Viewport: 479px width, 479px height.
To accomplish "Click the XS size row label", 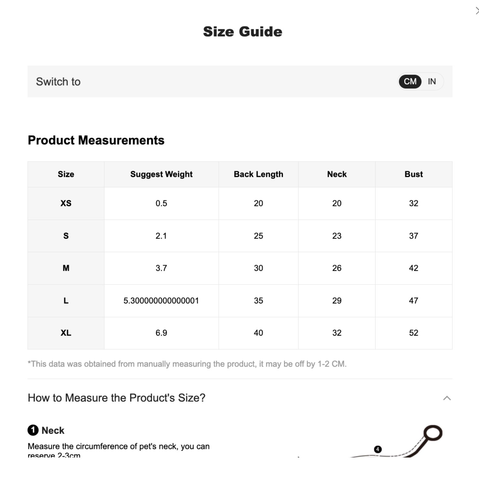I will coord(66,203).
